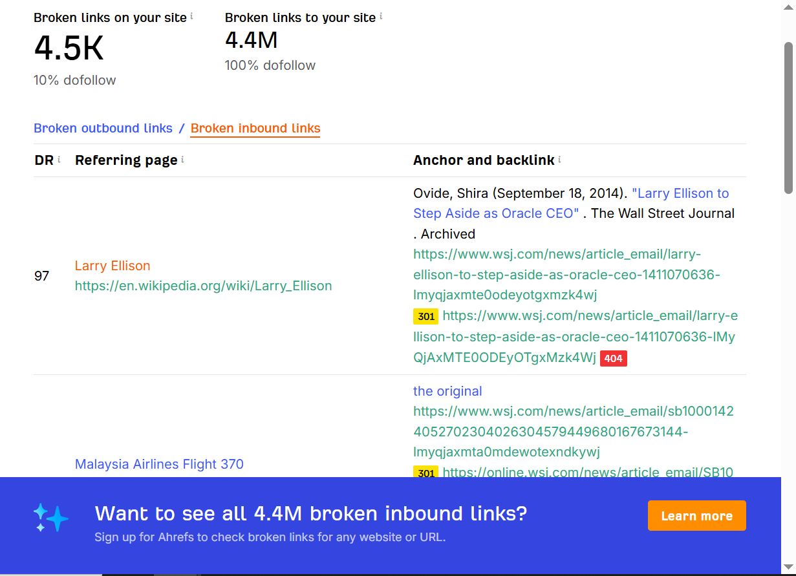Click 'Want to see all 4.4M' banner heading
The height and width of the screenshot is (576, 796).
point(311,513)
